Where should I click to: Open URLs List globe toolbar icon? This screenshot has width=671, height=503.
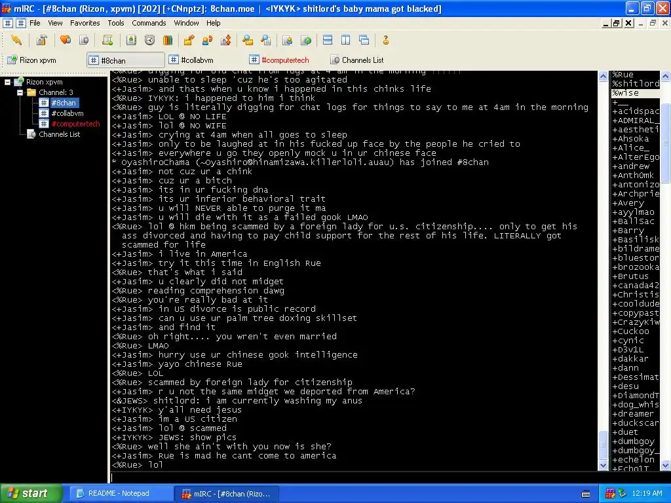click(306, 40)
